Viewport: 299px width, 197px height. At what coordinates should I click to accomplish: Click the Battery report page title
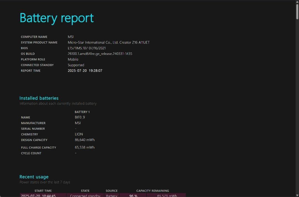coord(57,18)
